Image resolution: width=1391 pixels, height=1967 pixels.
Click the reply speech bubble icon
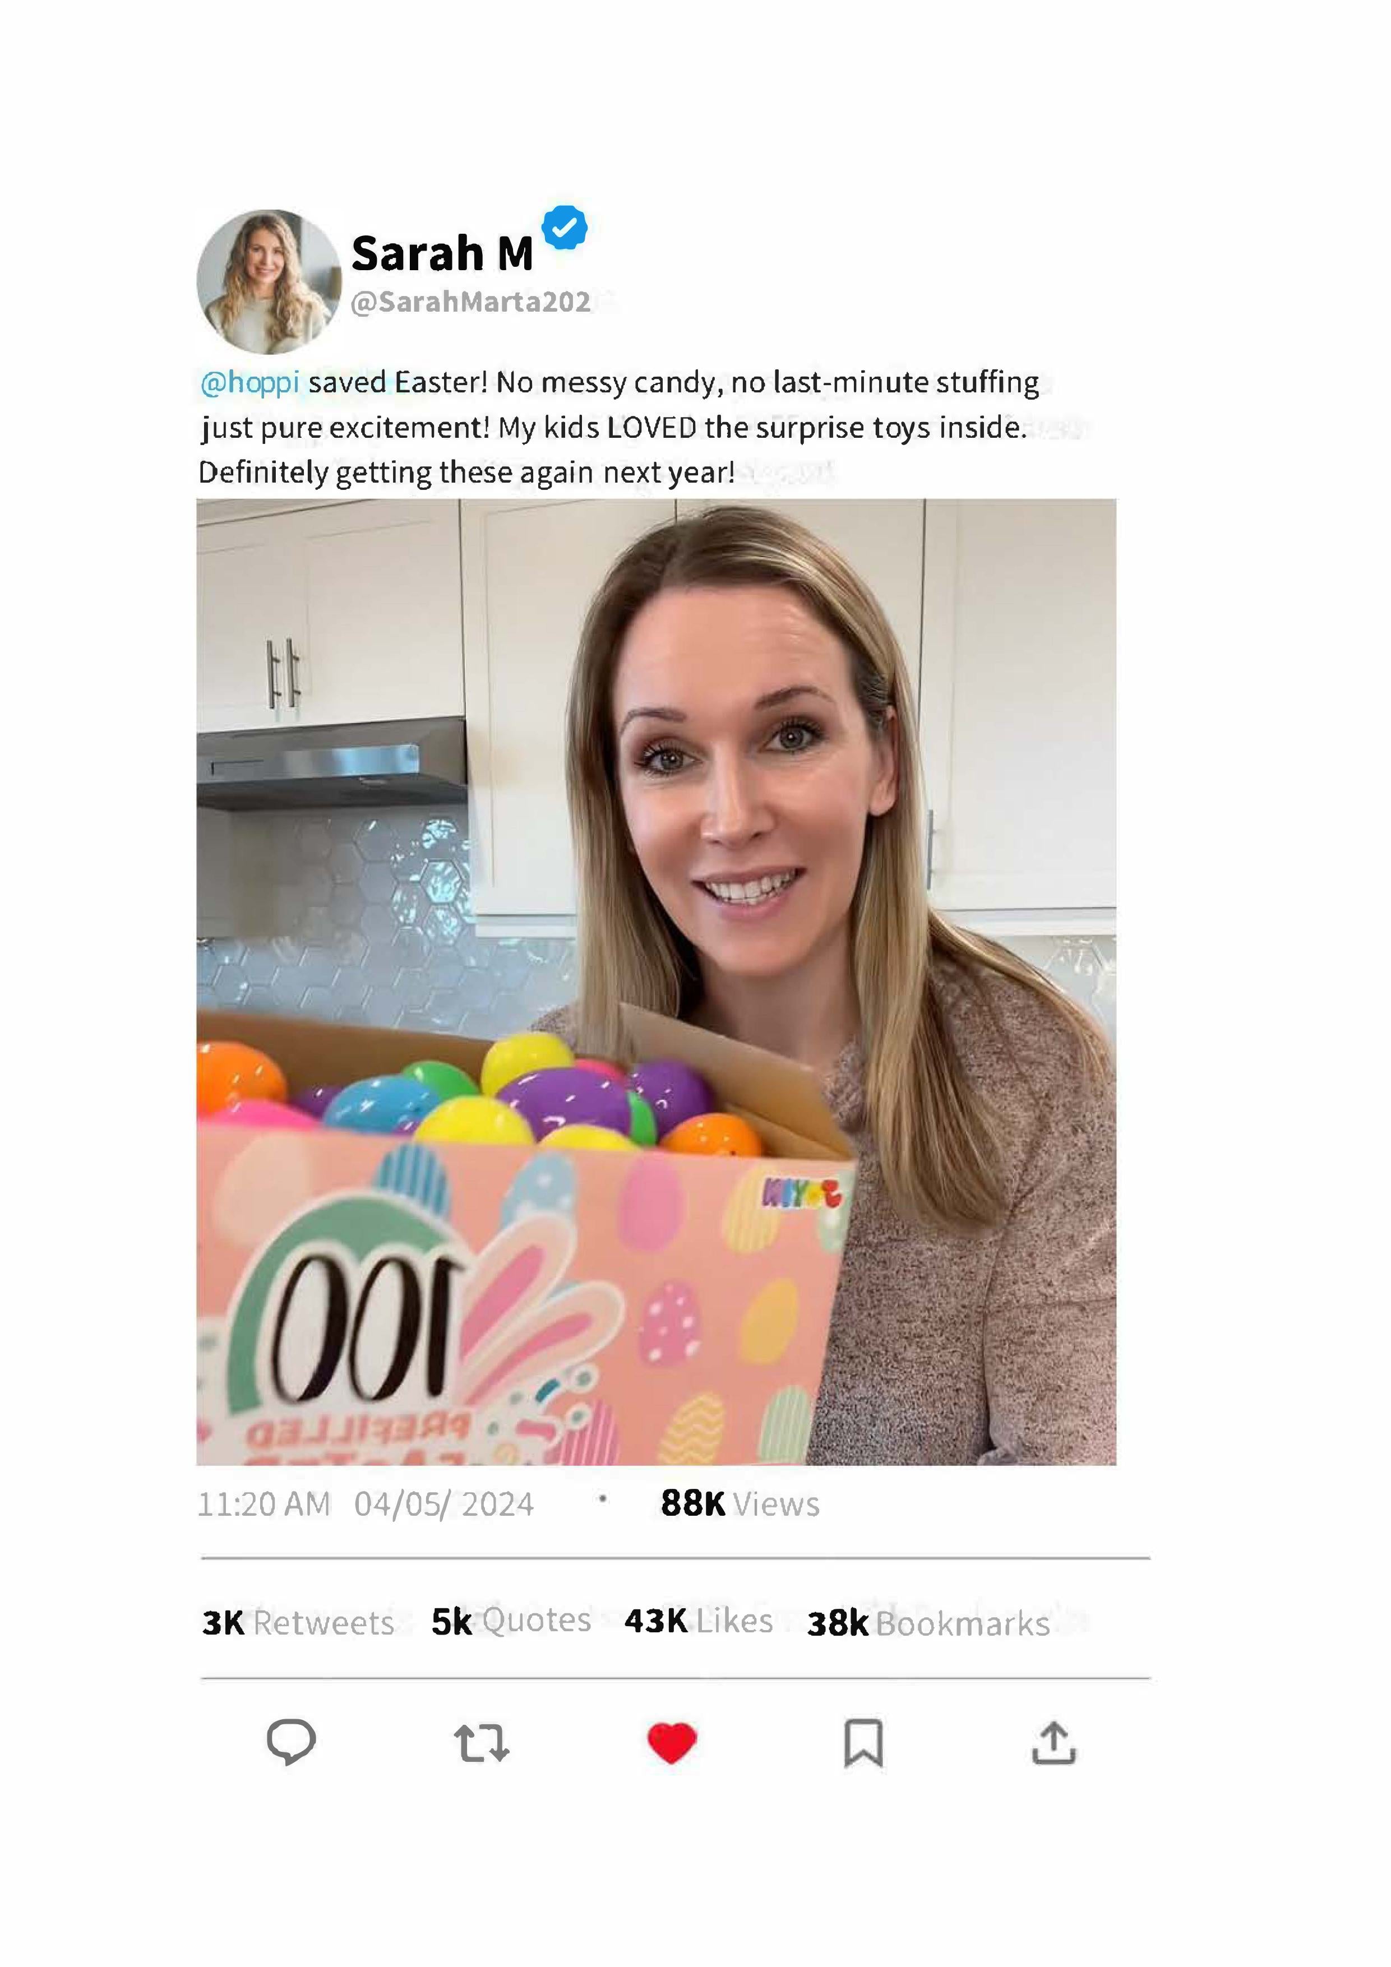(x=292, y=1742)
